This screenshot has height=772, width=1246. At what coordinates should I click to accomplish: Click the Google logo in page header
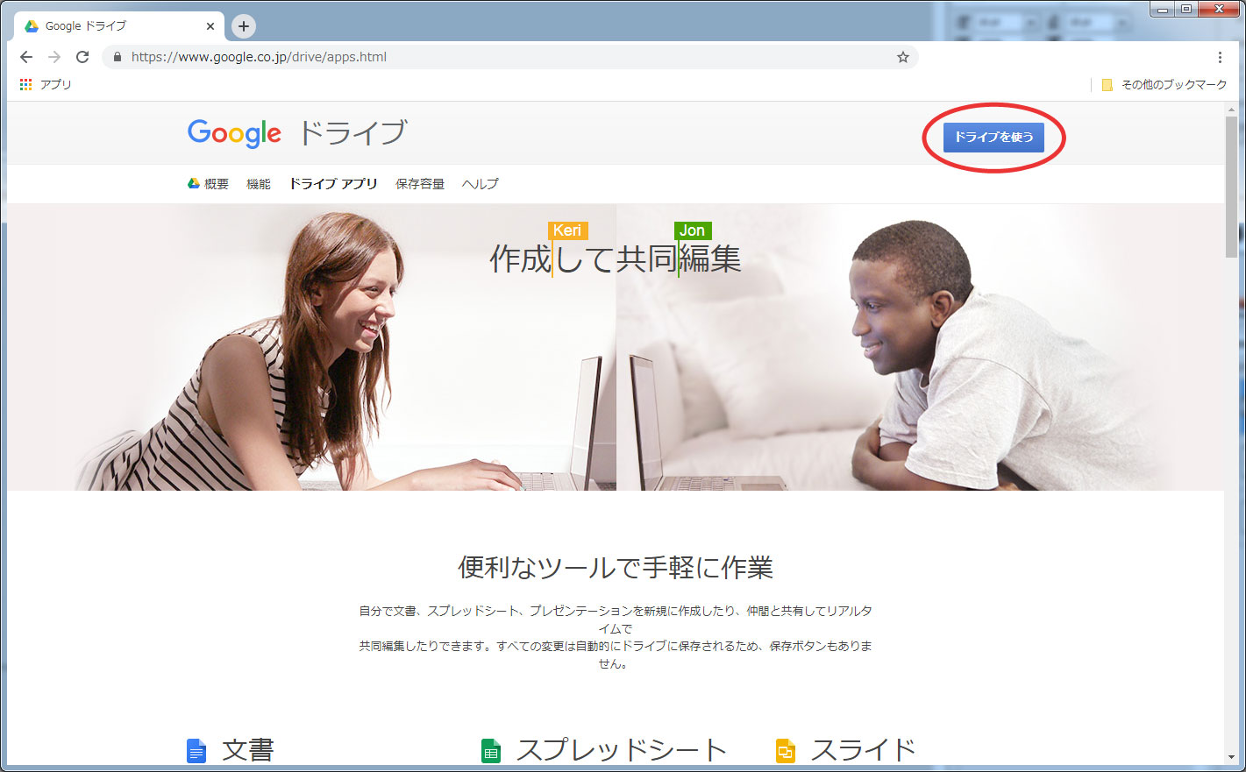point(234,133)
